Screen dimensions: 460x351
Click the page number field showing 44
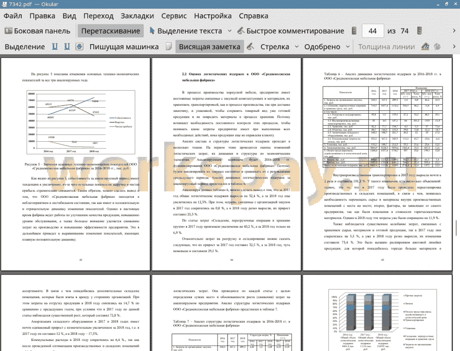373,31
